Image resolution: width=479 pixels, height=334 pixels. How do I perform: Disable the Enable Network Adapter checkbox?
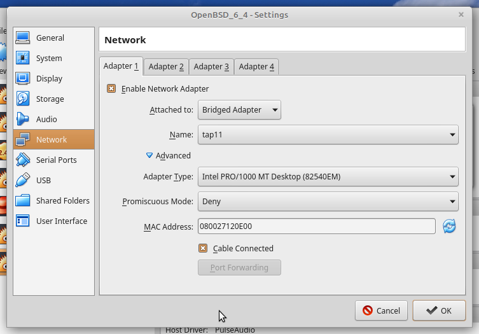(111, 89)
